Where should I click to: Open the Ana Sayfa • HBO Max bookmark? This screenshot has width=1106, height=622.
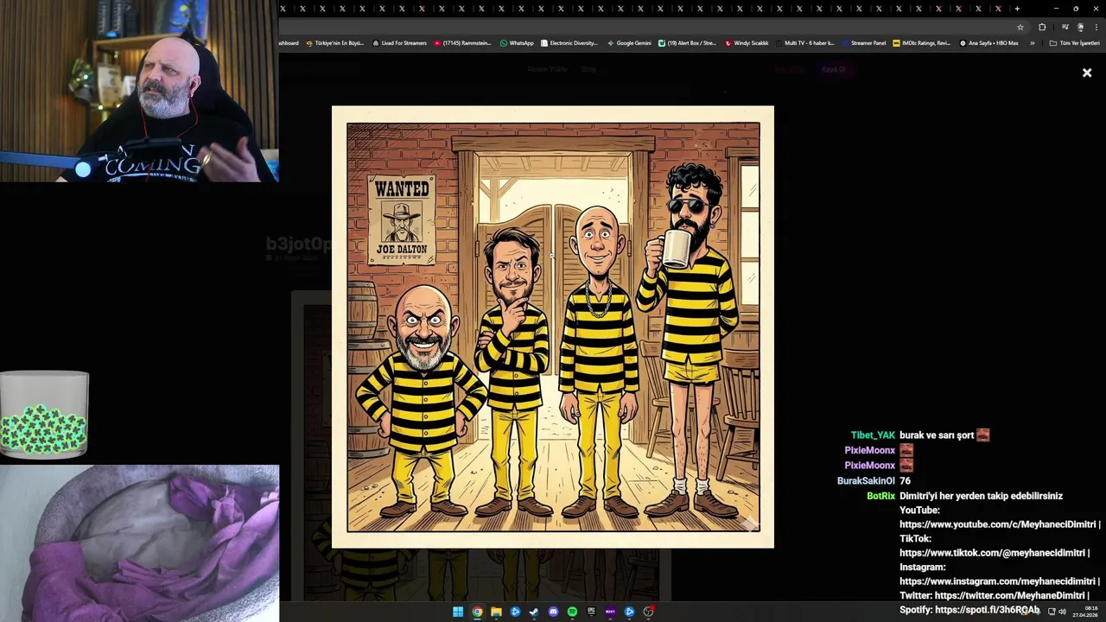point(988,43)
